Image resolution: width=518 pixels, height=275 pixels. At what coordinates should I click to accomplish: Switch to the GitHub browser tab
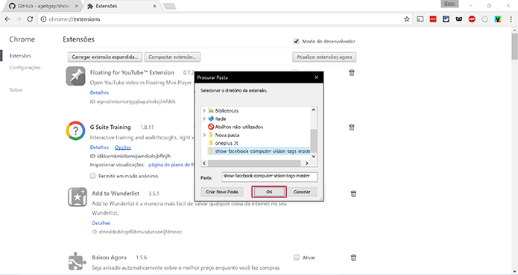[x=43, y=6]
